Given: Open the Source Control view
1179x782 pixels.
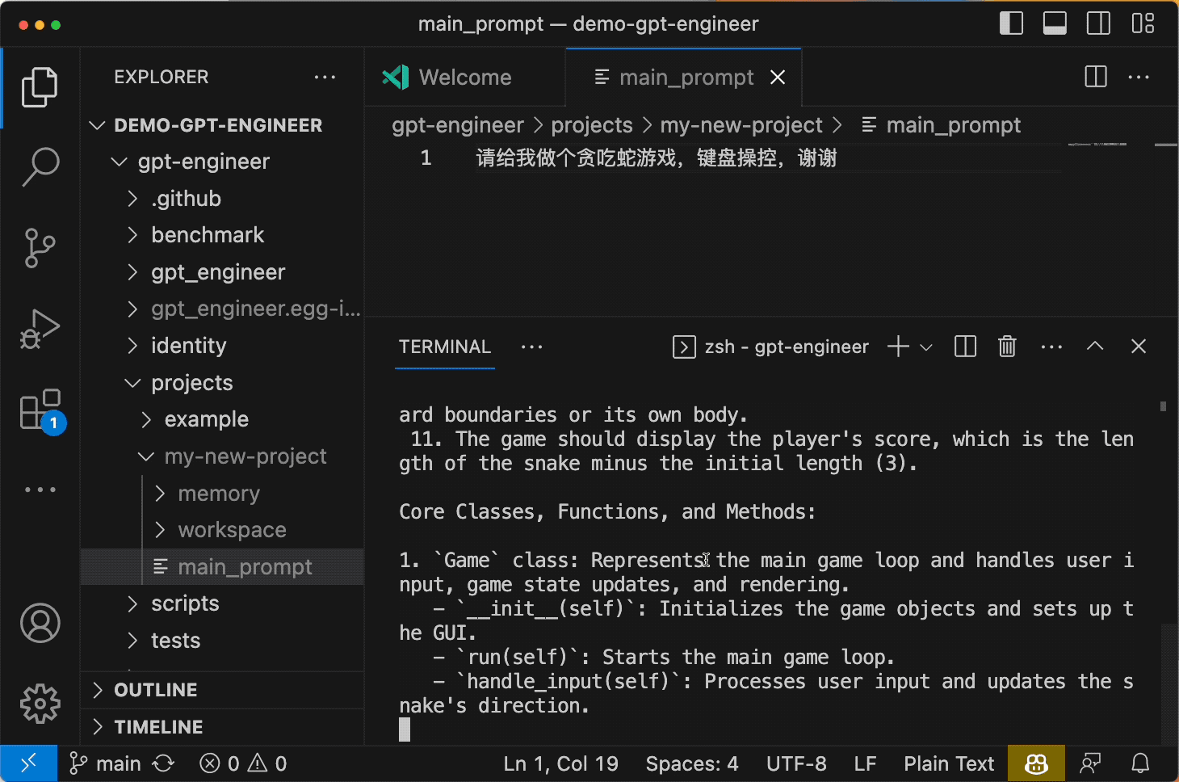Looking at the screenshot, I should tap(40, 248).
